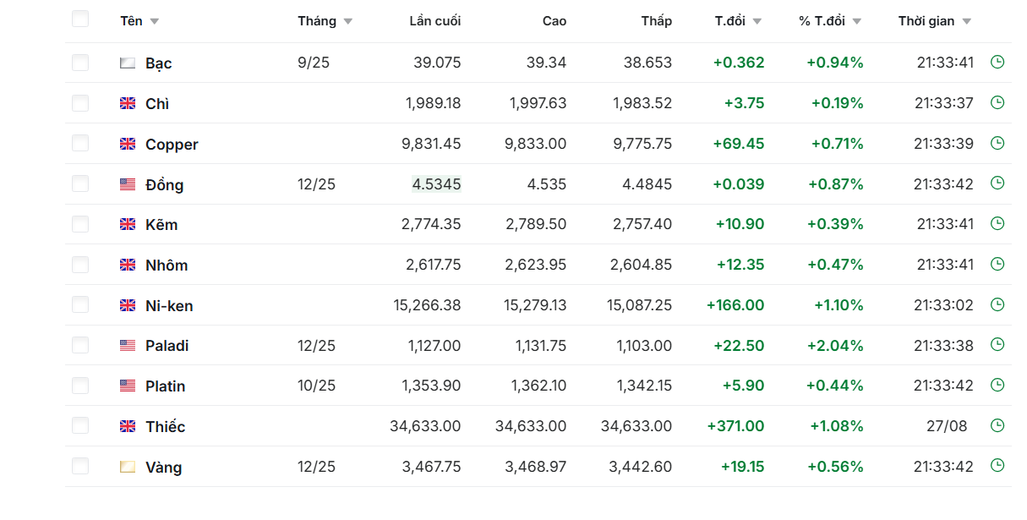Open the Nhôm commodity link
The height and width of the screenshot is (520, 1027).
[x=167, y=265]
